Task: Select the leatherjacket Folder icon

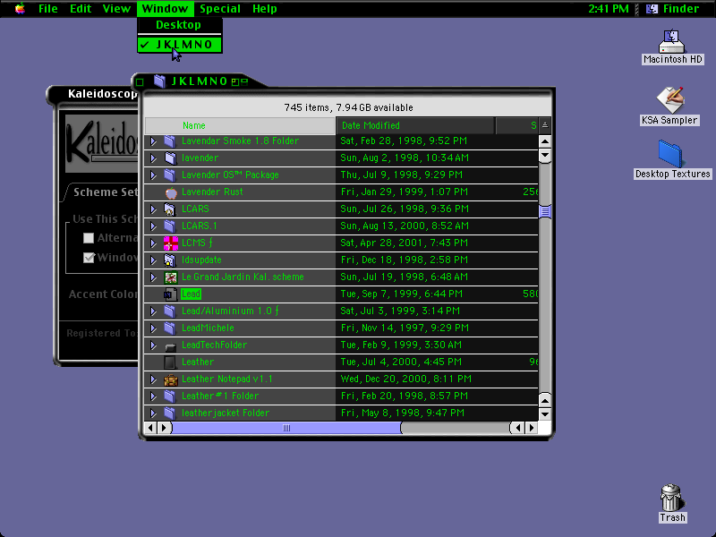Action: (x=170, y=413)
